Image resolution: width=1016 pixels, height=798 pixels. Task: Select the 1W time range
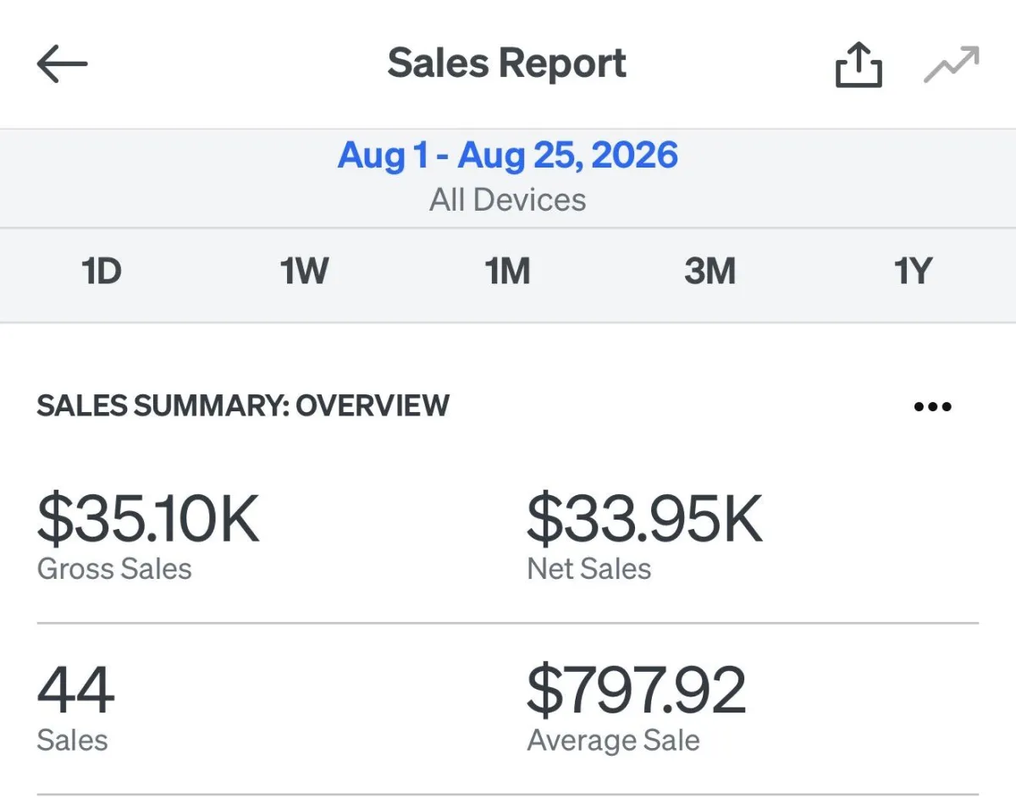[x=304, y=272]
